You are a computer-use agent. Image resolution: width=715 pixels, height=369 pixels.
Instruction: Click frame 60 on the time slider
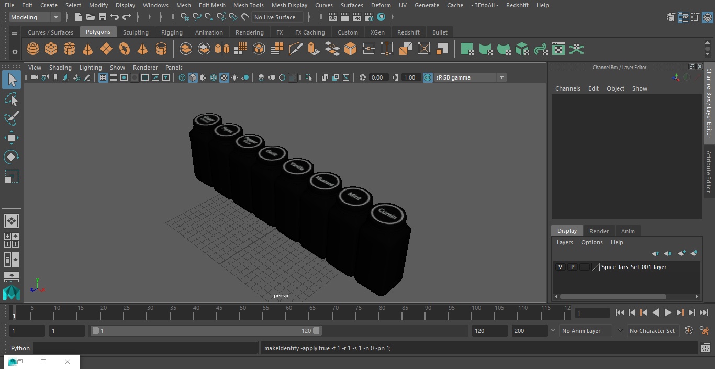288,312
